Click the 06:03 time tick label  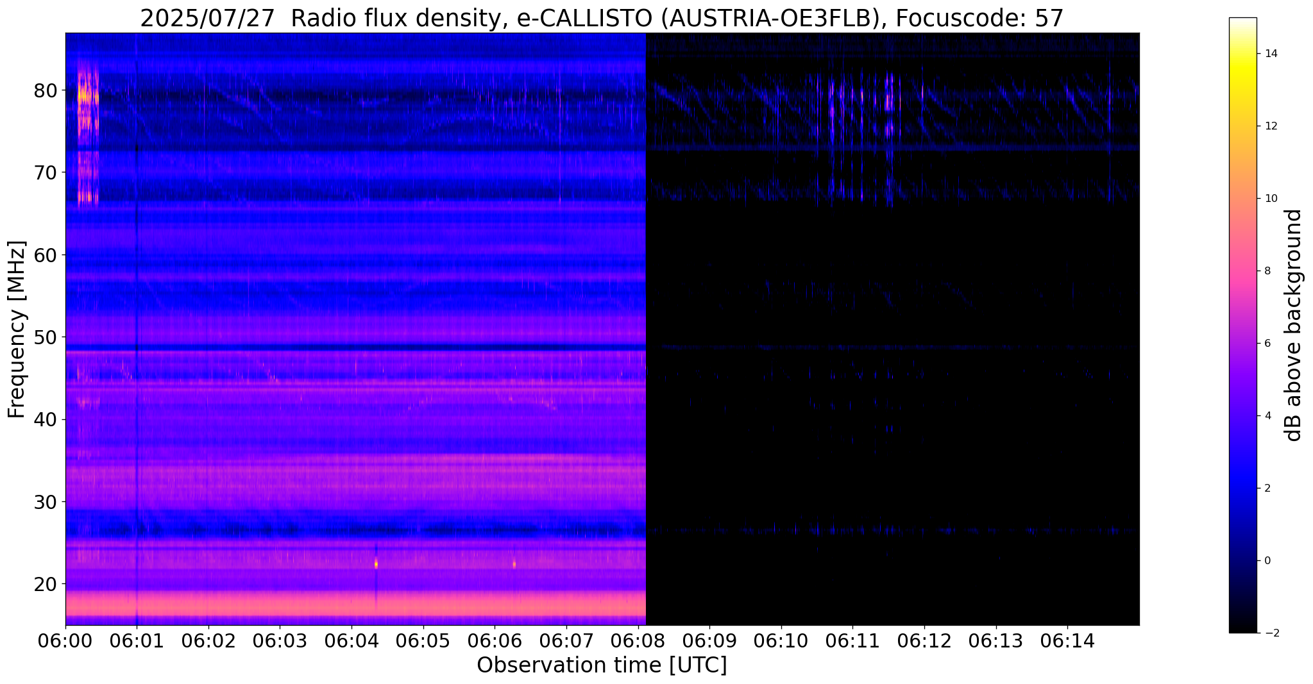coord(280,640)
